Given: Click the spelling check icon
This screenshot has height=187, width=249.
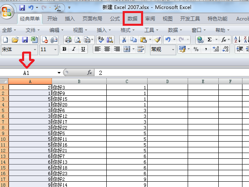Looking at the screenshot, I should (x=101, y=40).
